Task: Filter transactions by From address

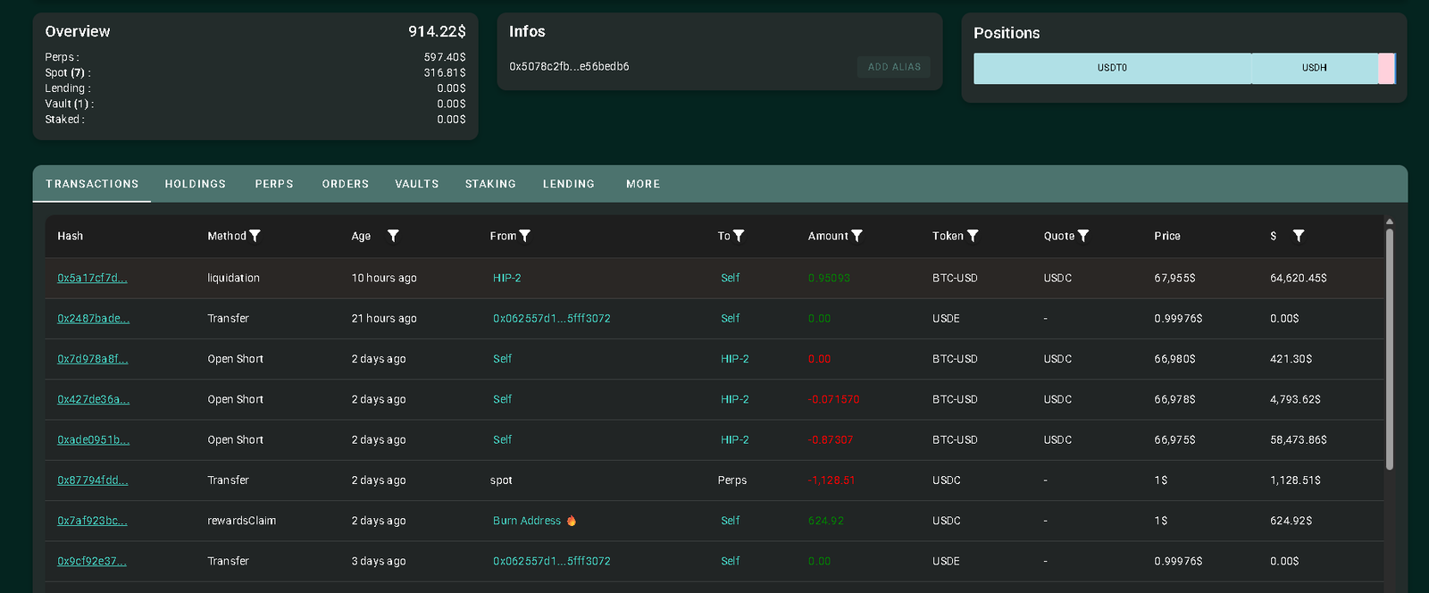Action: pos(525,236)
